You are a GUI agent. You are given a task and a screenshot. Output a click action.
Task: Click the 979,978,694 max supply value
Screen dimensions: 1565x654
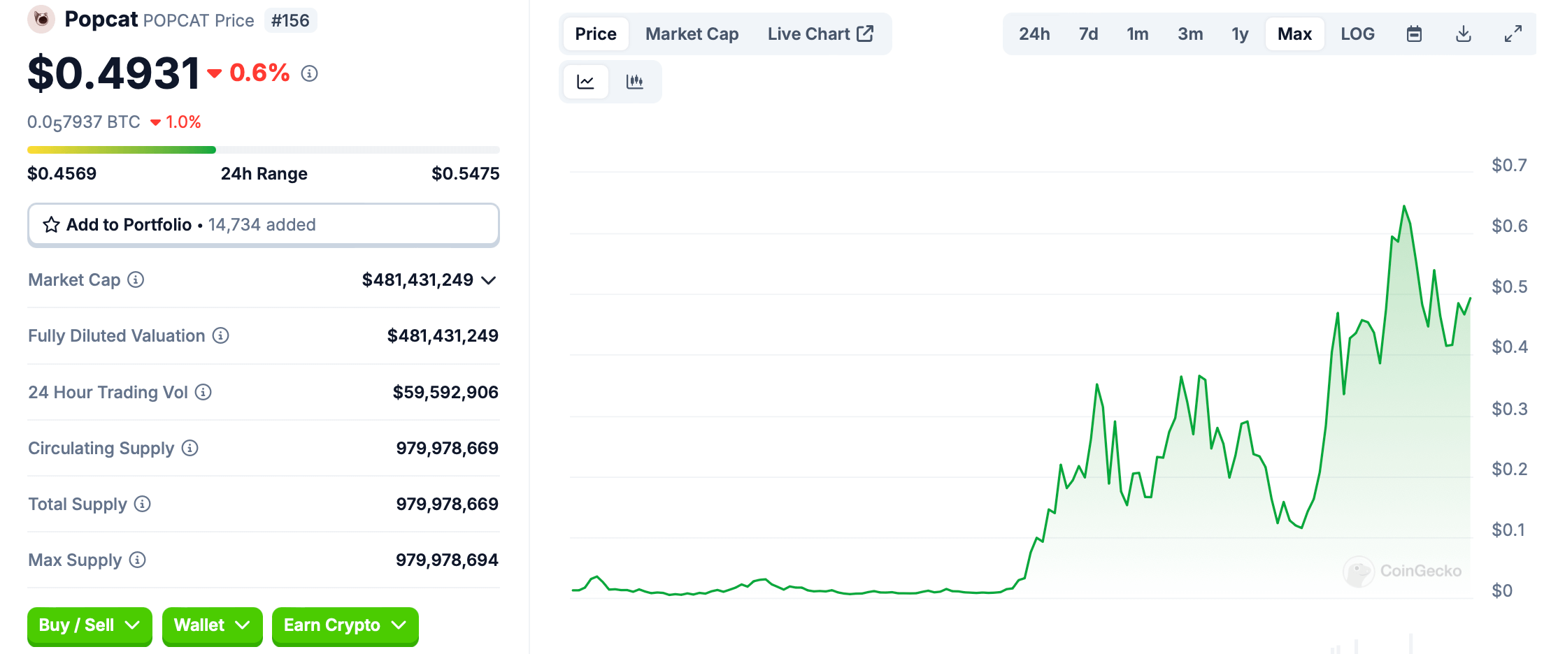coord(447,560)
